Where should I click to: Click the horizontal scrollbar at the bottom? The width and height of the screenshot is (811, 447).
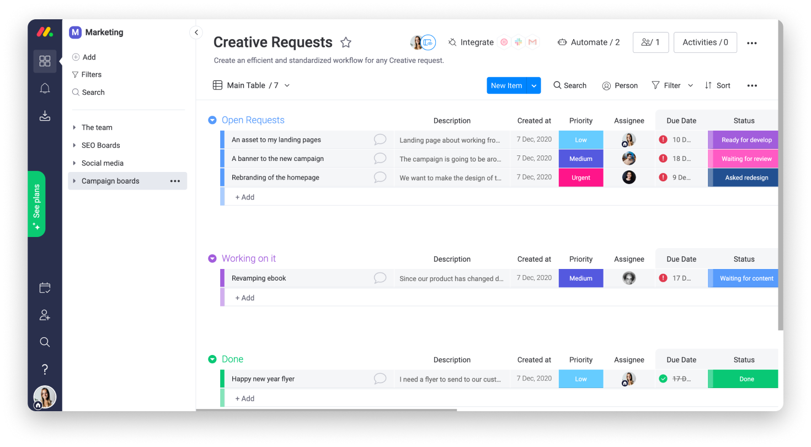[327, 410]
